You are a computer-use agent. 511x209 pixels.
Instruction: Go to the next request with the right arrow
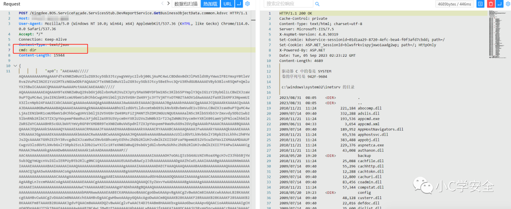pos(168,4)
